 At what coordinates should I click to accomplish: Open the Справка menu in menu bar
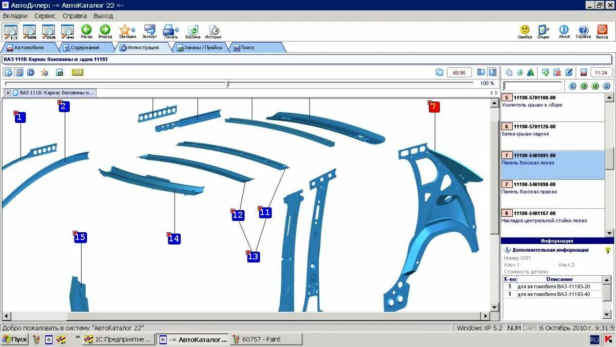75,16
